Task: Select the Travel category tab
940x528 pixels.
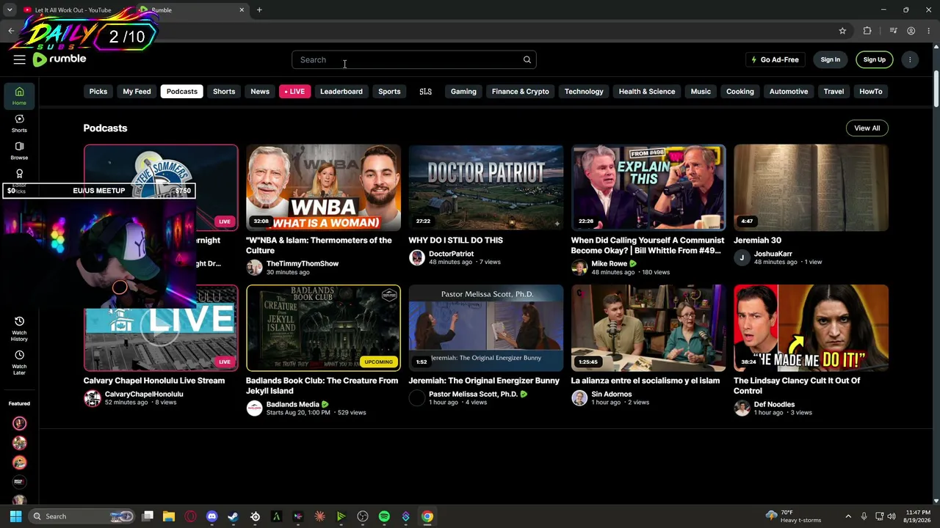Action: [x=834, y=92]
